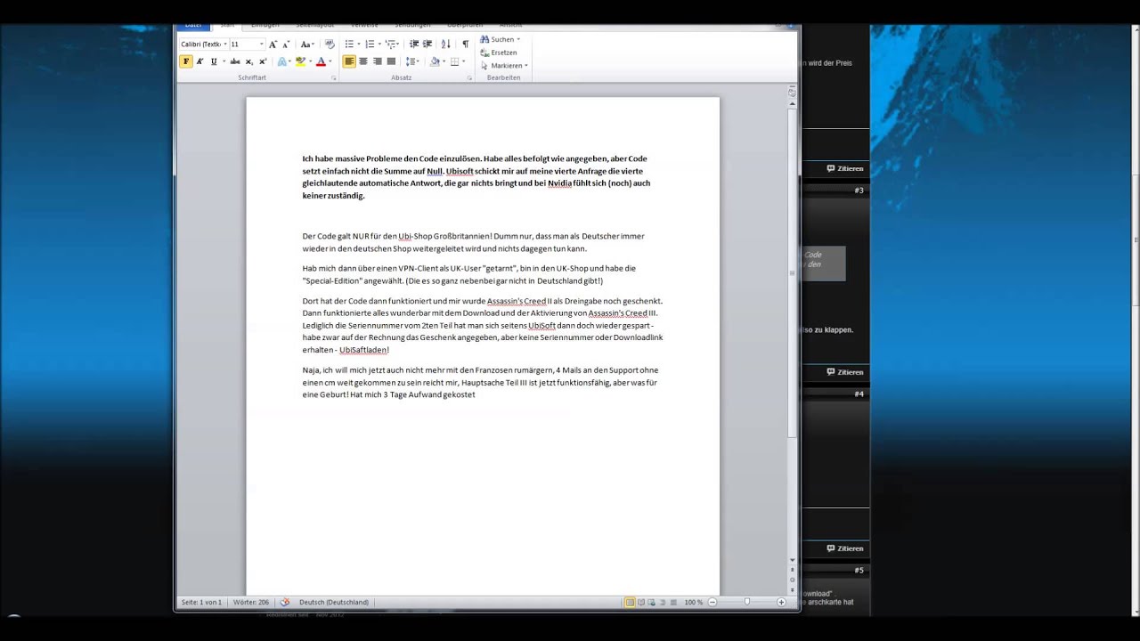Viewport: 1140px width, 641px height.
Task: Clear formatting with the eraser icon
Action: tap(330, 44)
